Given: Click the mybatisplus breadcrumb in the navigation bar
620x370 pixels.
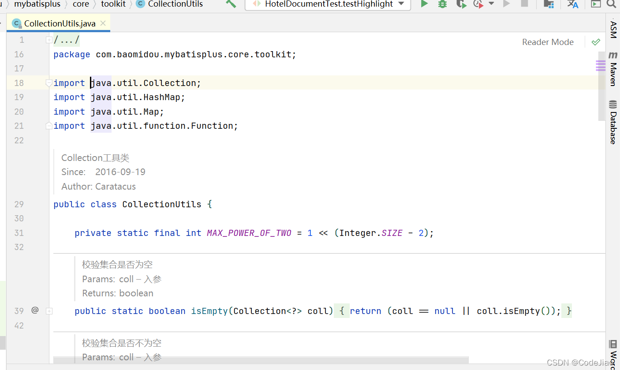Looking at the screenshot, I should point(37,4).
